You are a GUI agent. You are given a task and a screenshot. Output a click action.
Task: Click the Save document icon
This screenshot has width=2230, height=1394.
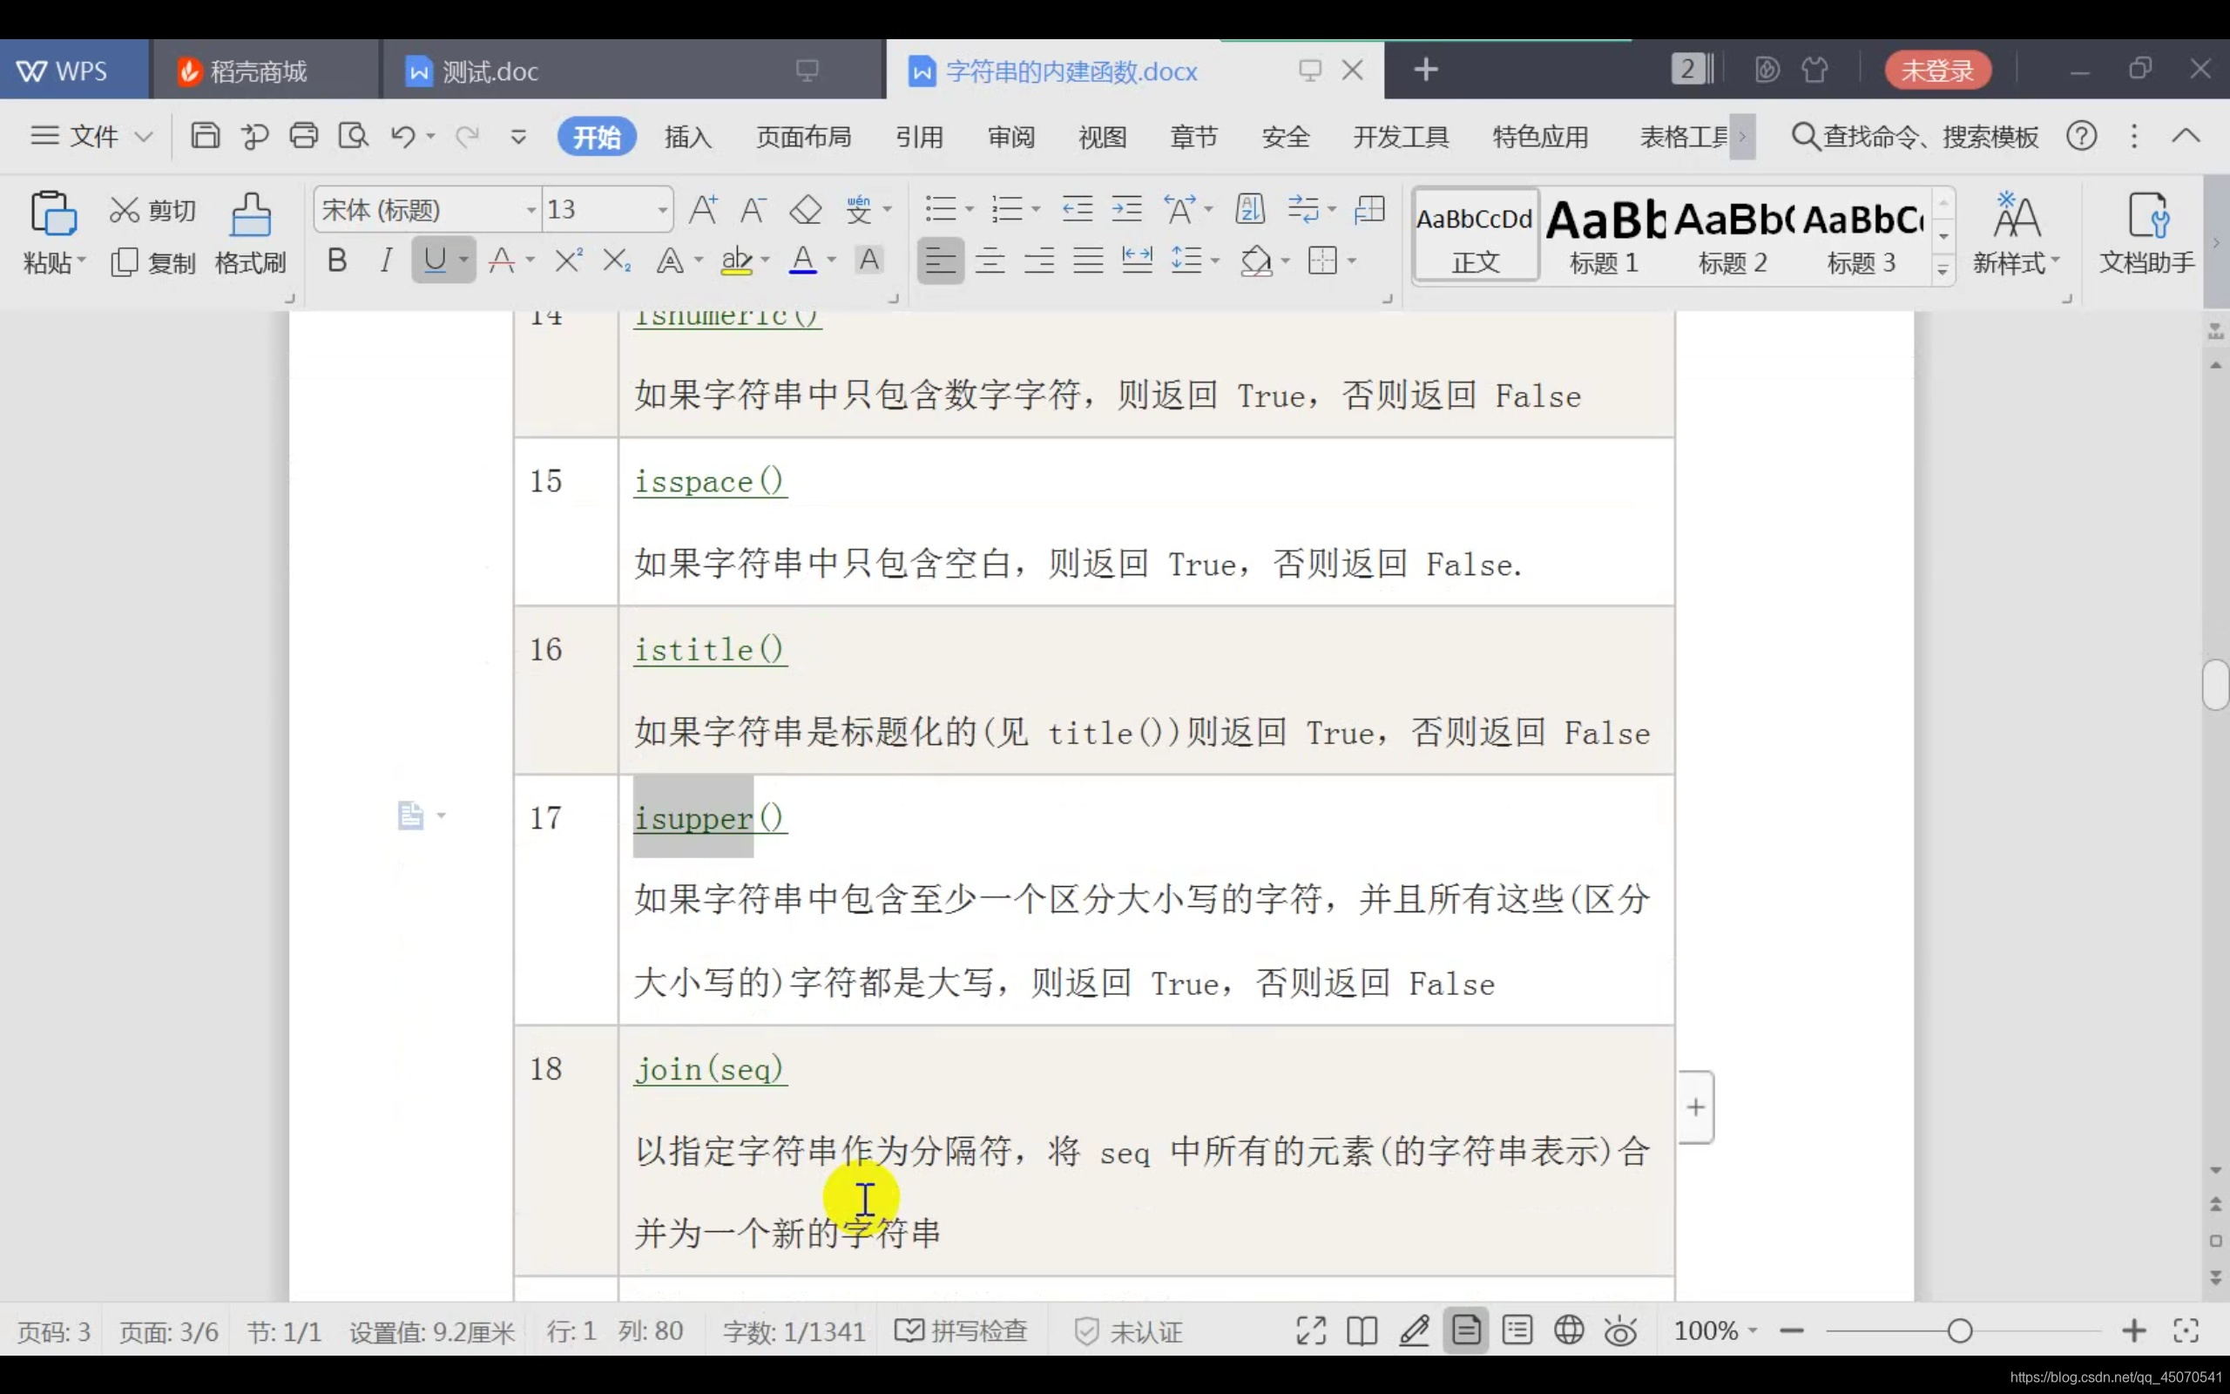coord(205,136)
